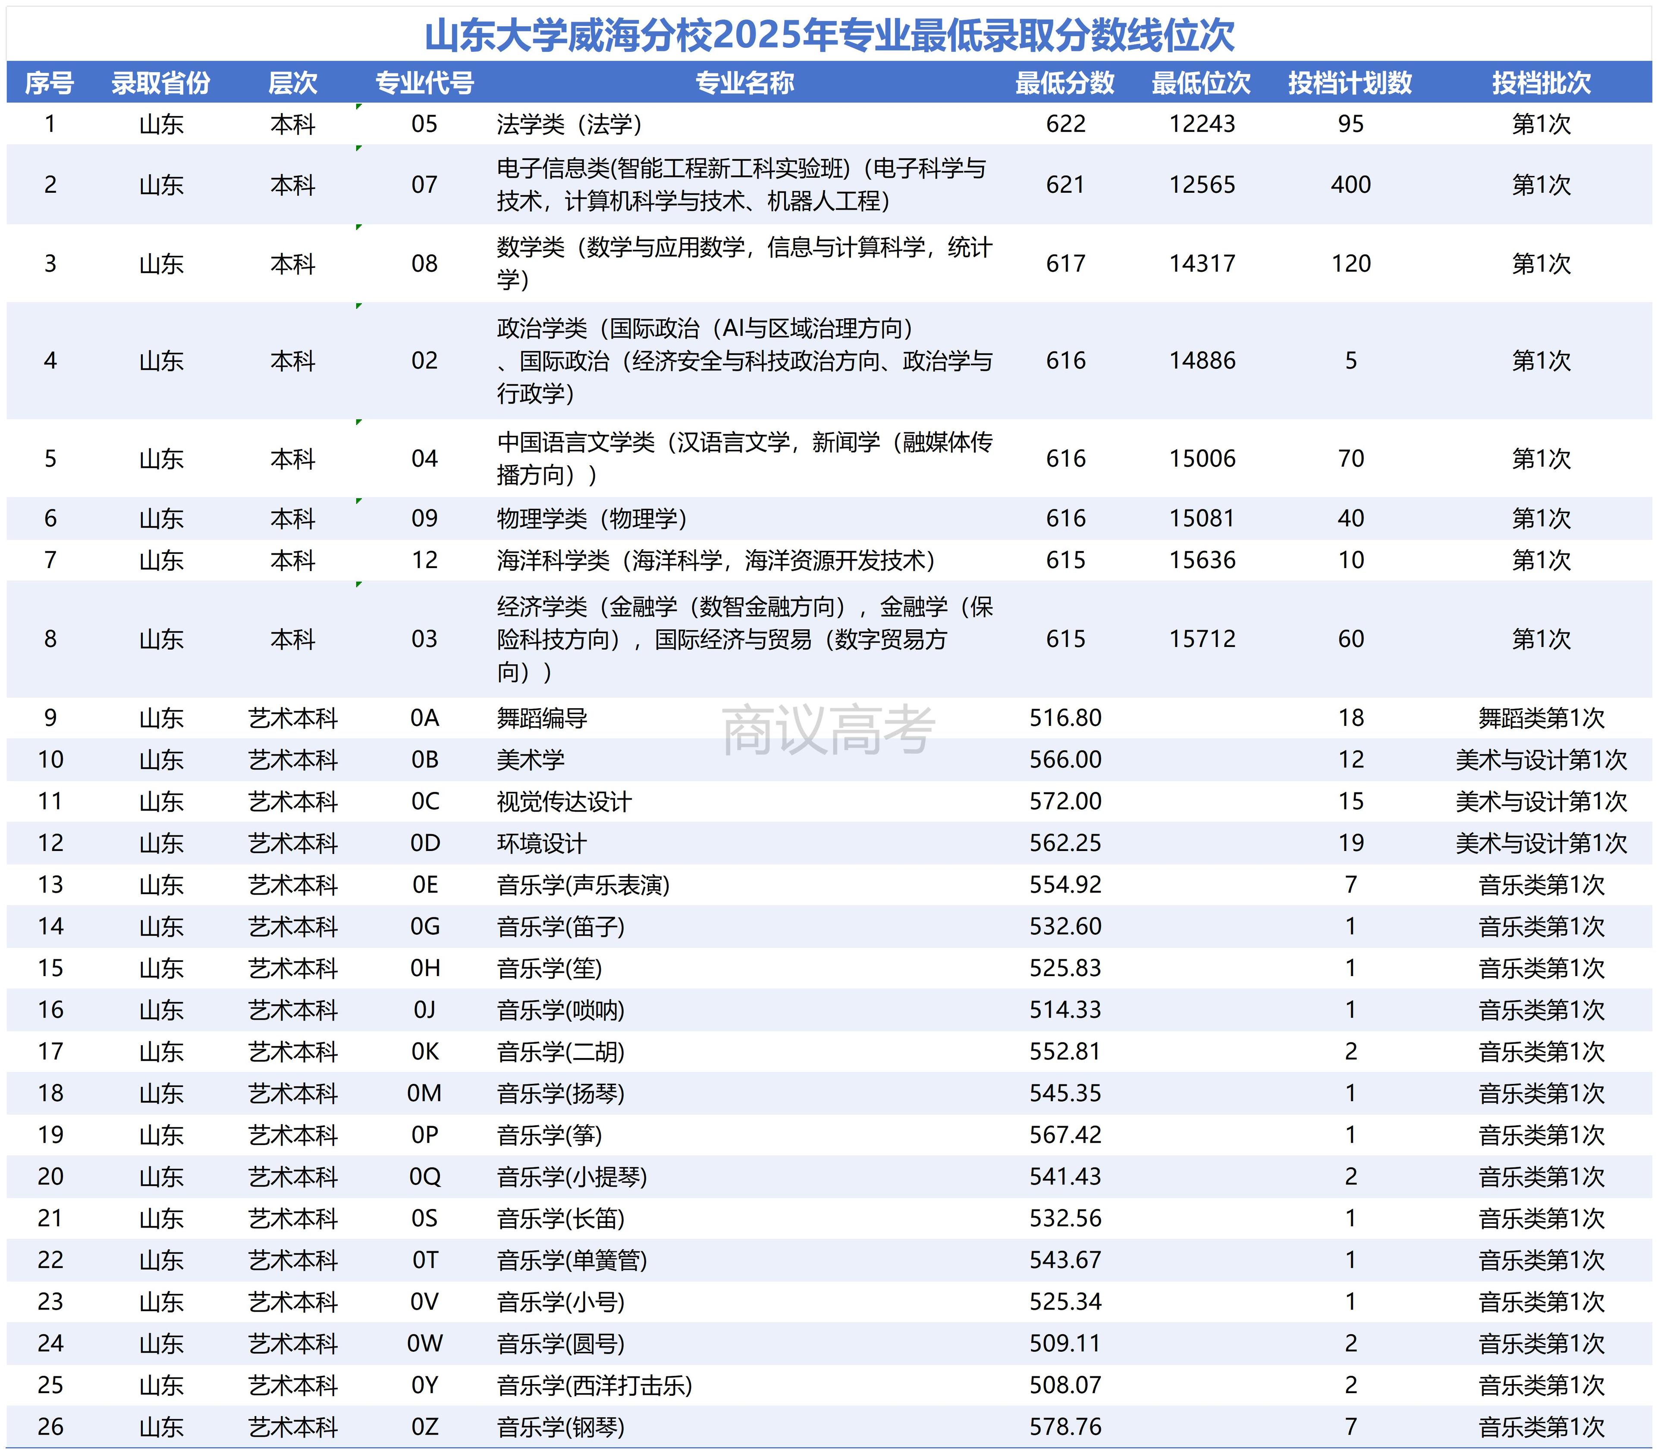The height and width of the screenshot is (1454, 1658).
Task: Click the rank value 12565
Action: click(1202, 185)
